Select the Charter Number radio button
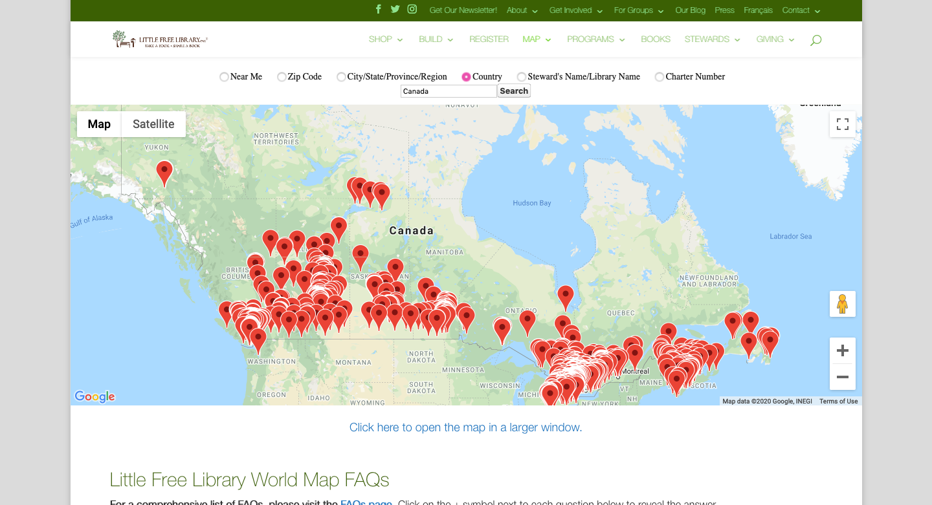 point(660,77)
